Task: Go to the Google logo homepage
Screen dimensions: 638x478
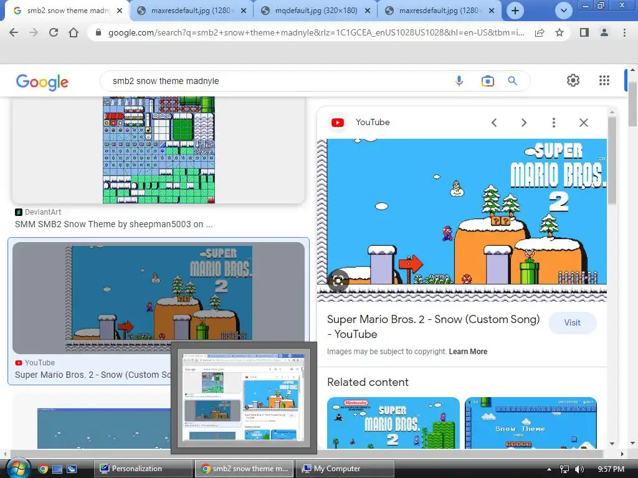Action: [x=42, y=82]
